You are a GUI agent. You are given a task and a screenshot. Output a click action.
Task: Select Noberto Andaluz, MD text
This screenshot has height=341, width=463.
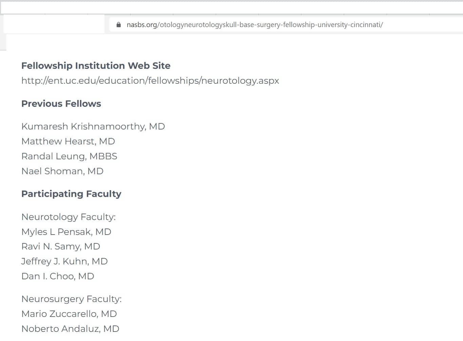pos(70,329)
